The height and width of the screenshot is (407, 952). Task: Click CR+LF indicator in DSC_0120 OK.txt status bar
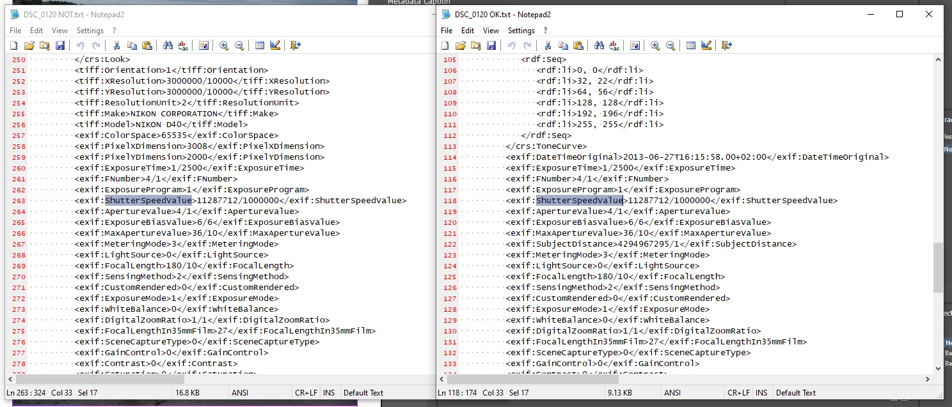(738, 393)
